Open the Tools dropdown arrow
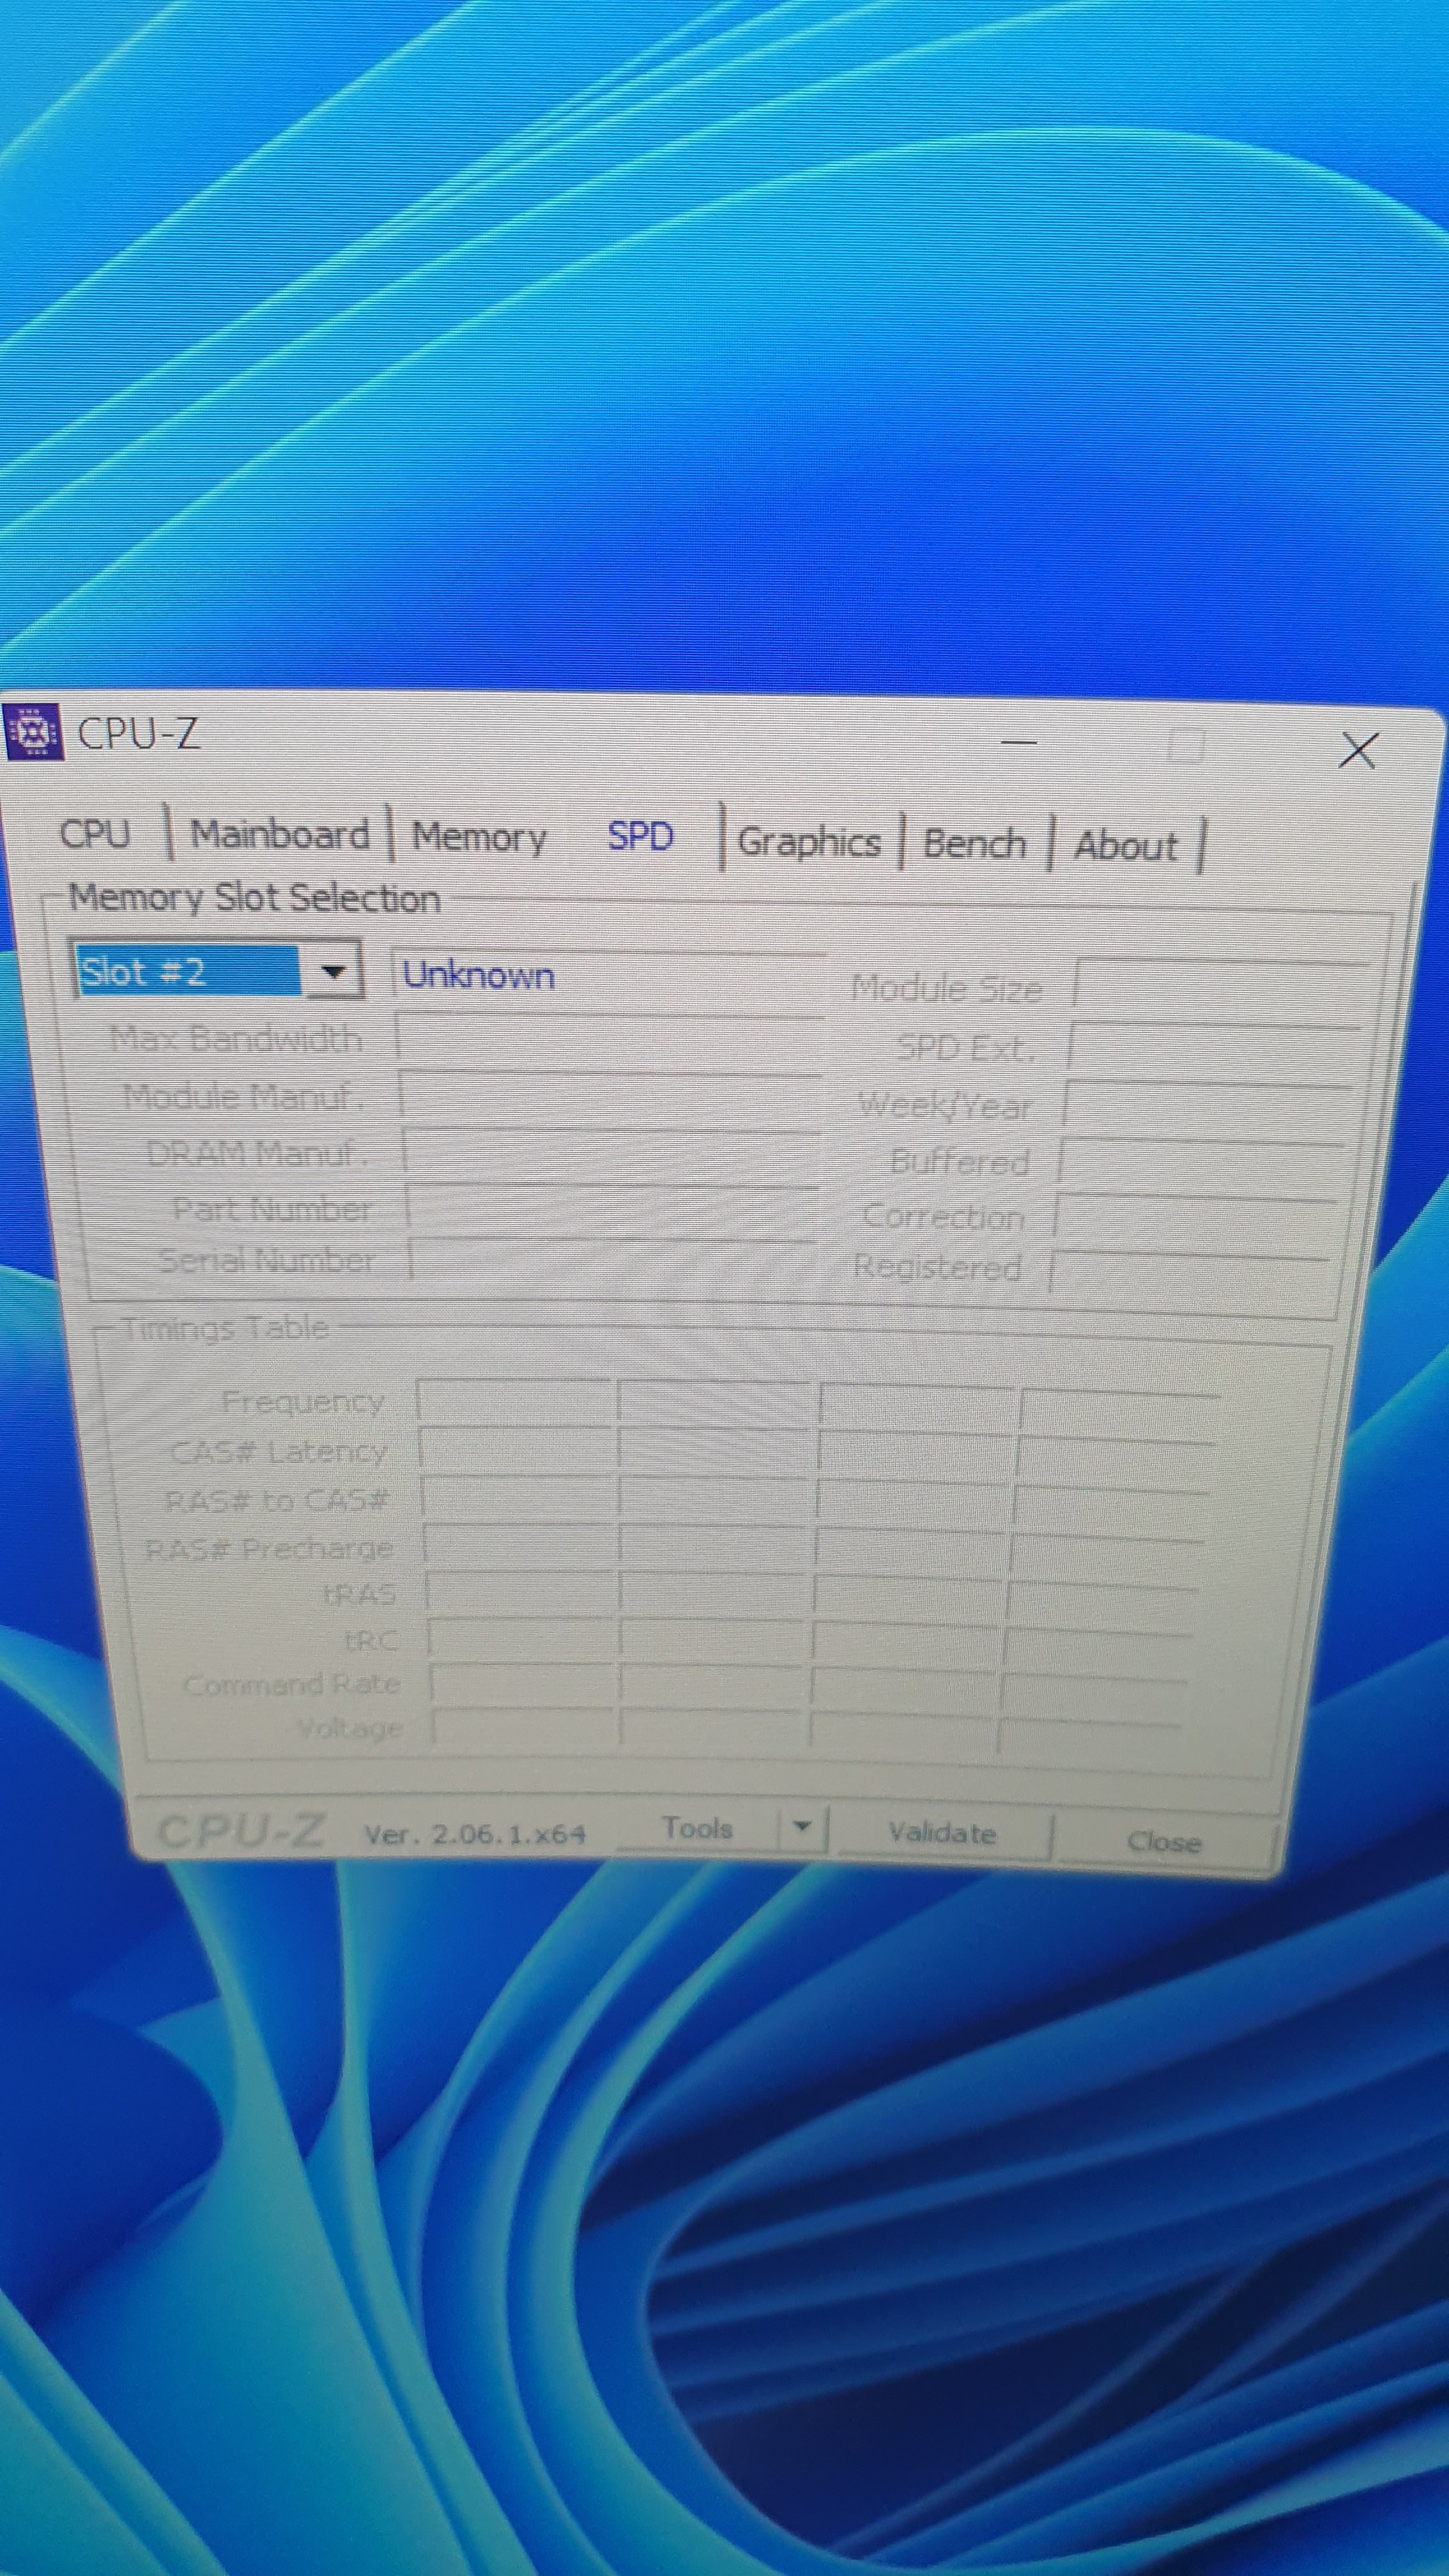The image size is (1449, 2576). [801, 1827]
